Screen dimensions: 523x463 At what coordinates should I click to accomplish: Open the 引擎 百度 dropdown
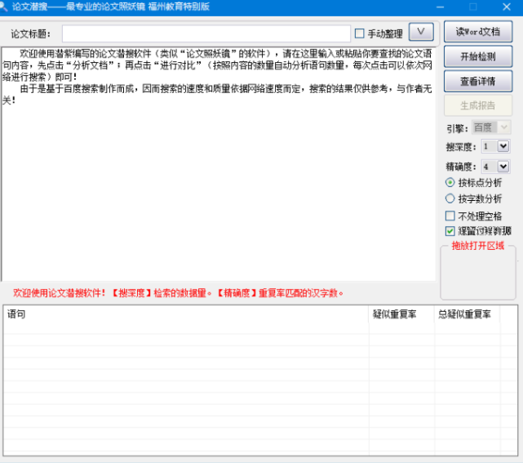491,127
